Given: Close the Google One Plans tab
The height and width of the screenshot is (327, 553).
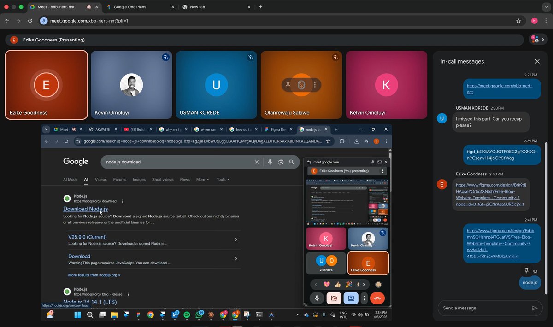Looking at the screenshot, I should coord(173,7).
